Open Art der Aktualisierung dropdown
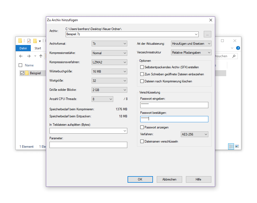Viewport: 257px width, 203px height. pyautogui.click(x=191, y=44)
